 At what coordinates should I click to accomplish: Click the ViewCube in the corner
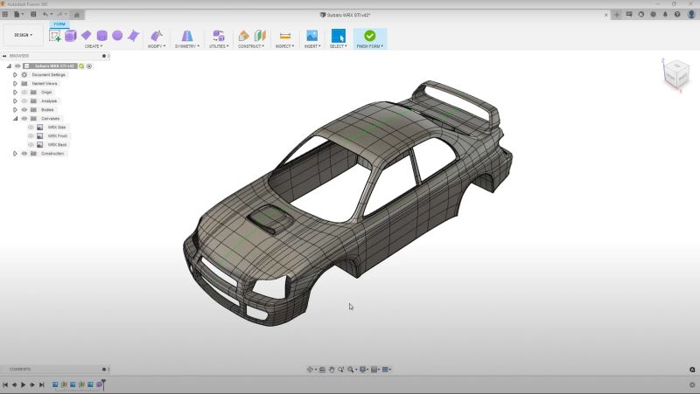[x=676, y=74]
